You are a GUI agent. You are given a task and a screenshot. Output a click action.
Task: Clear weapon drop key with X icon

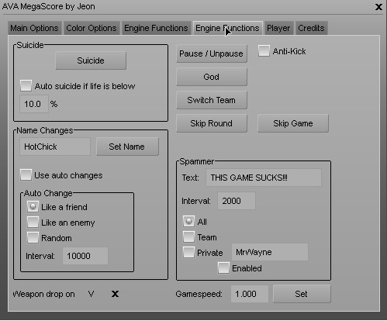[115, 294]
